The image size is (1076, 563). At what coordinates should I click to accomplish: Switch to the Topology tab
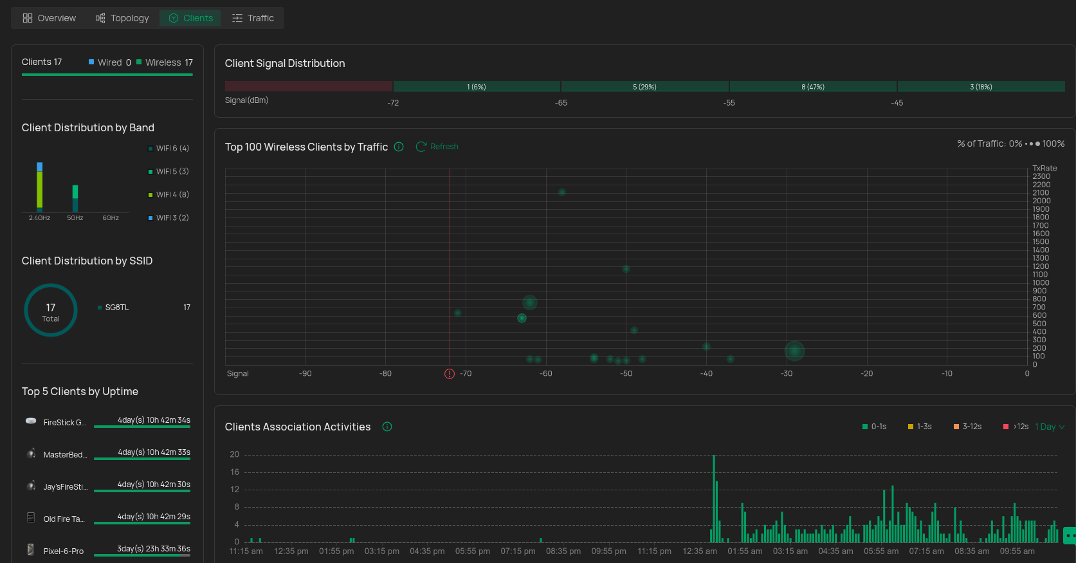click(x=122, y=18)
